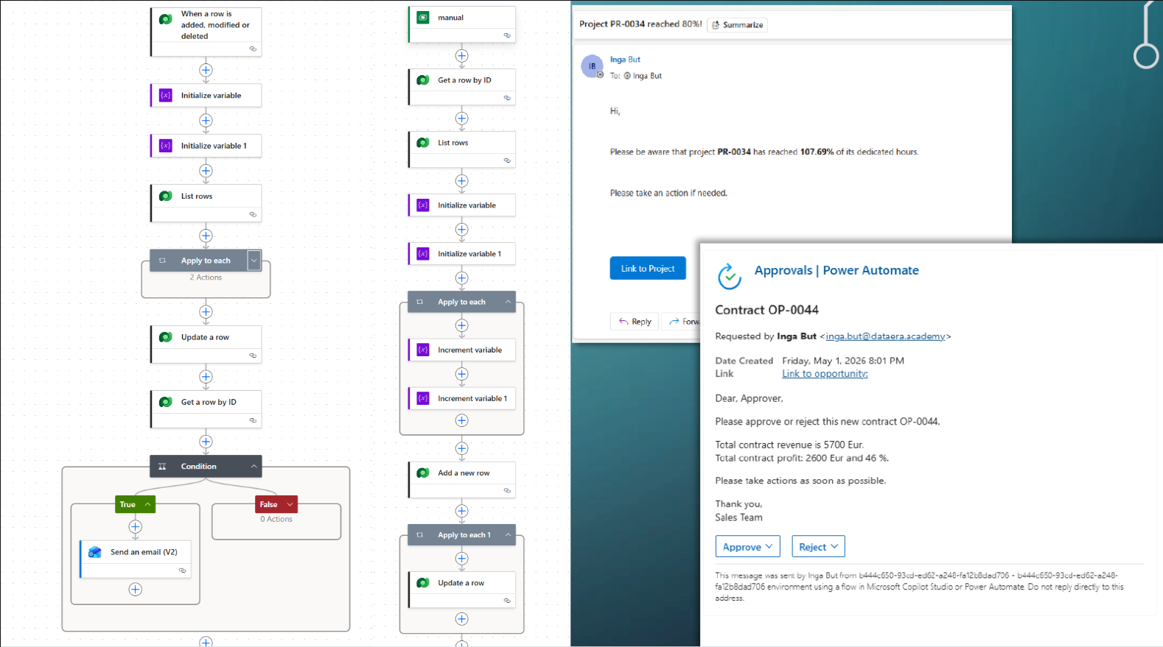Add step between List rows and collapsed Apply to each

[206, 236]
